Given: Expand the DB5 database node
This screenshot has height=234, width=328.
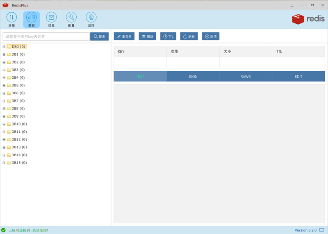Looking at the screenshot, I should click(x=4, y=86).
